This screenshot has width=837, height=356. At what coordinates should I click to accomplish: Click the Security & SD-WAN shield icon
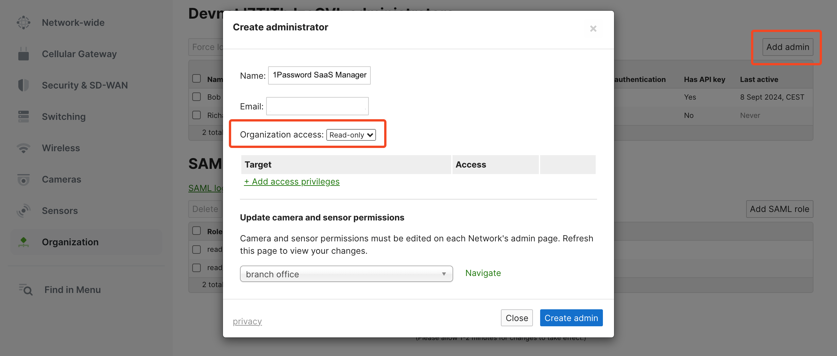[24, 85]
